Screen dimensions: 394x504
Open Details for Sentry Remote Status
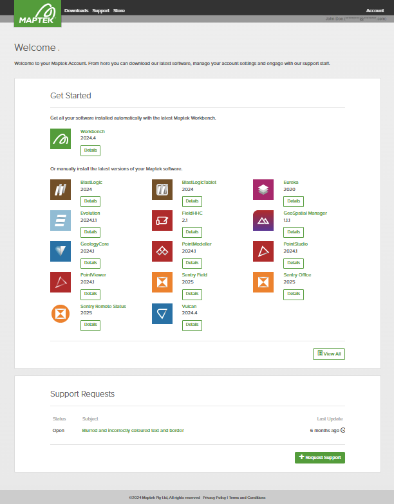(x=90, y=325)
